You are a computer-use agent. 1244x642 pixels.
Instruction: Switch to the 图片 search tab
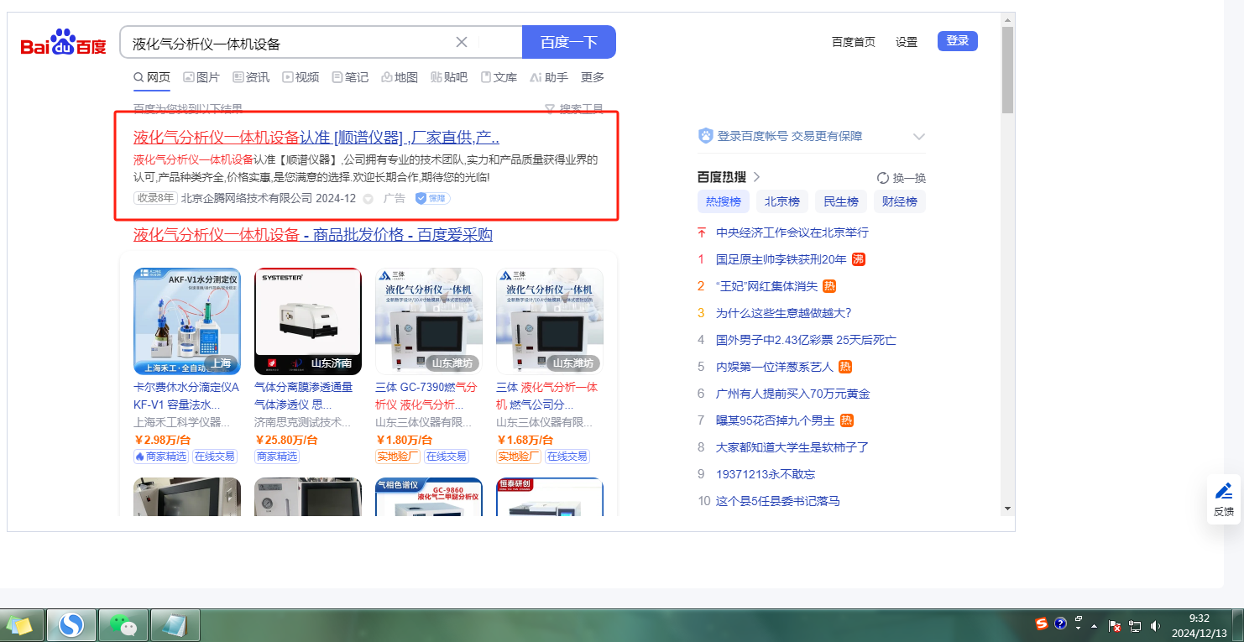point(201,77)
